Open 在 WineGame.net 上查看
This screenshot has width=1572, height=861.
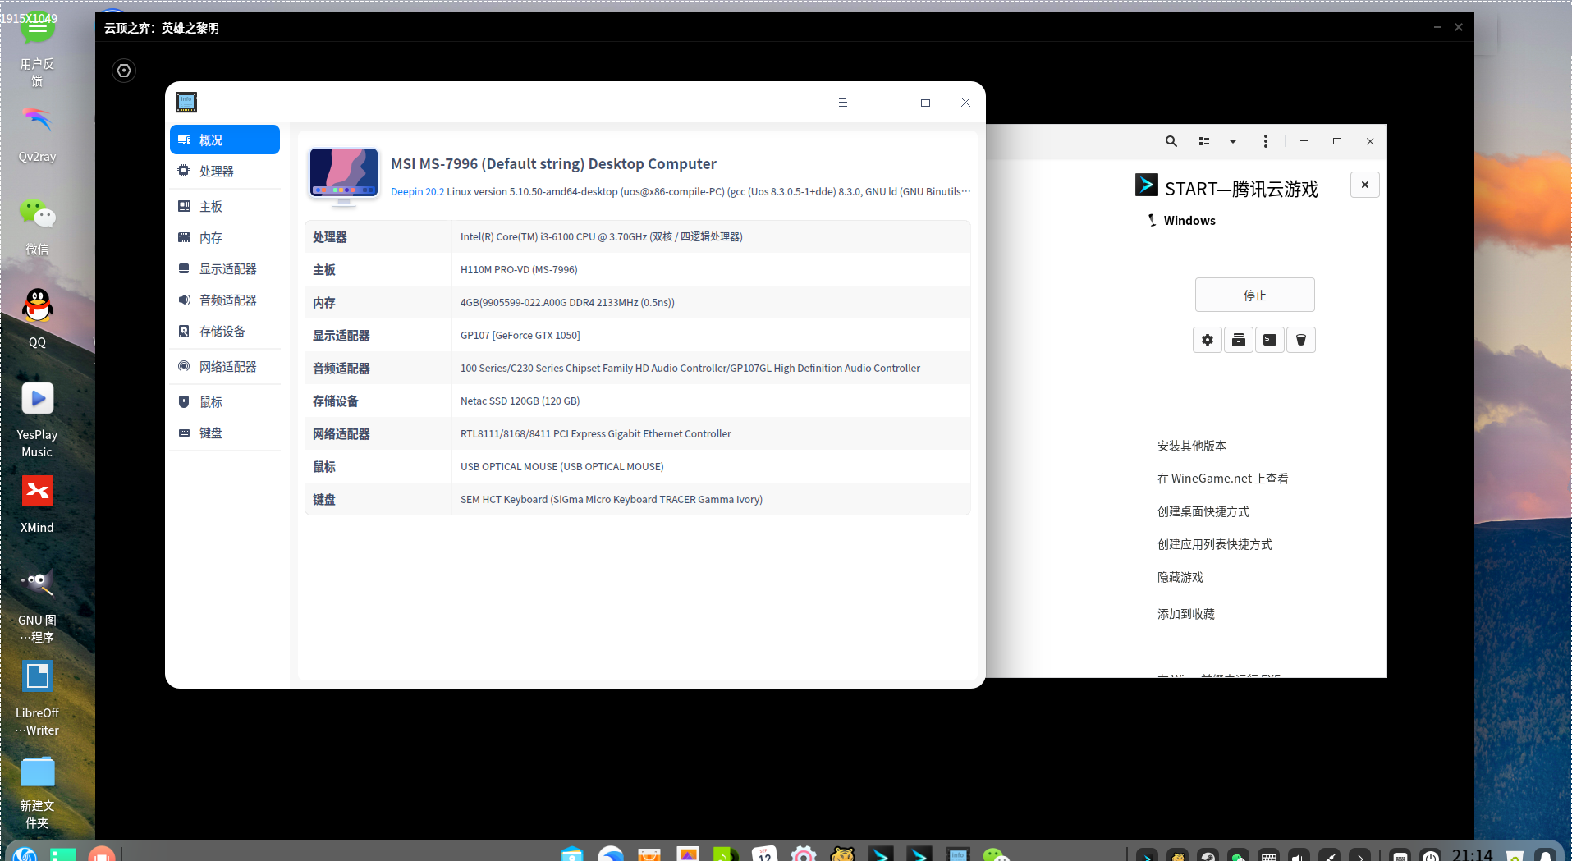tap(1222, 479)
